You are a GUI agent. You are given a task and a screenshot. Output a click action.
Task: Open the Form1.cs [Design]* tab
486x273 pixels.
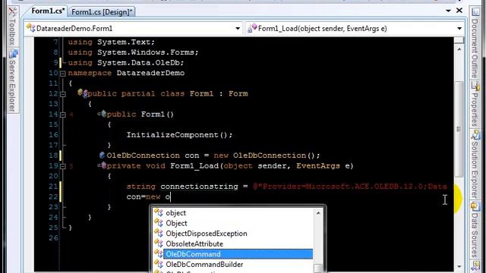point(101,12)
